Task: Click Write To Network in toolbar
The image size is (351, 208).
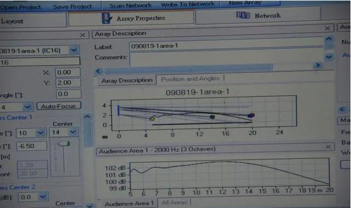Action: coord(188,4)
